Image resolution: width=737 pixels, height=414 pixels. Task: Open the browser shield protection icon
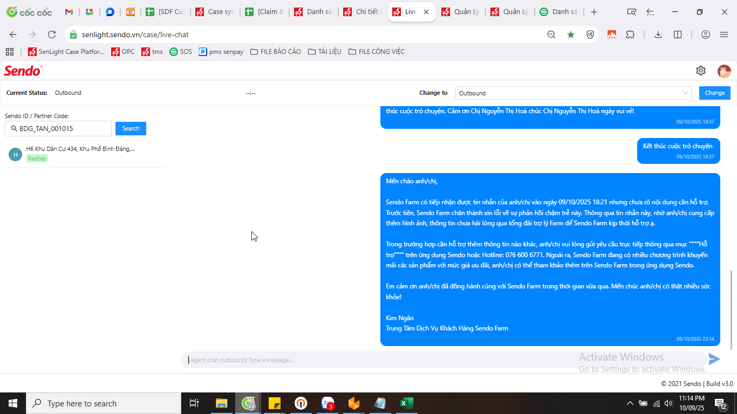pos(590,34)
